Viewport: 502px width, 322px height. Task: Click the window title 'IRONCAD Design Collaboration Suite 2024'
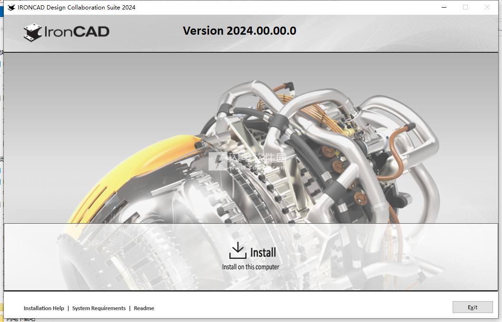pyautogui.click(x=76, y=8)
